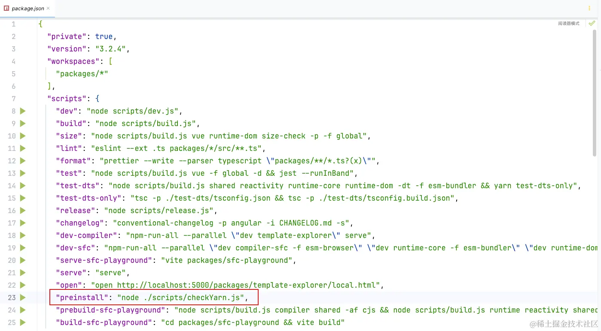This screenshot has width=601, height=331.
Task: Run the "serve-sfc-playground" script gutter icon
Action: tap(23, 260)
